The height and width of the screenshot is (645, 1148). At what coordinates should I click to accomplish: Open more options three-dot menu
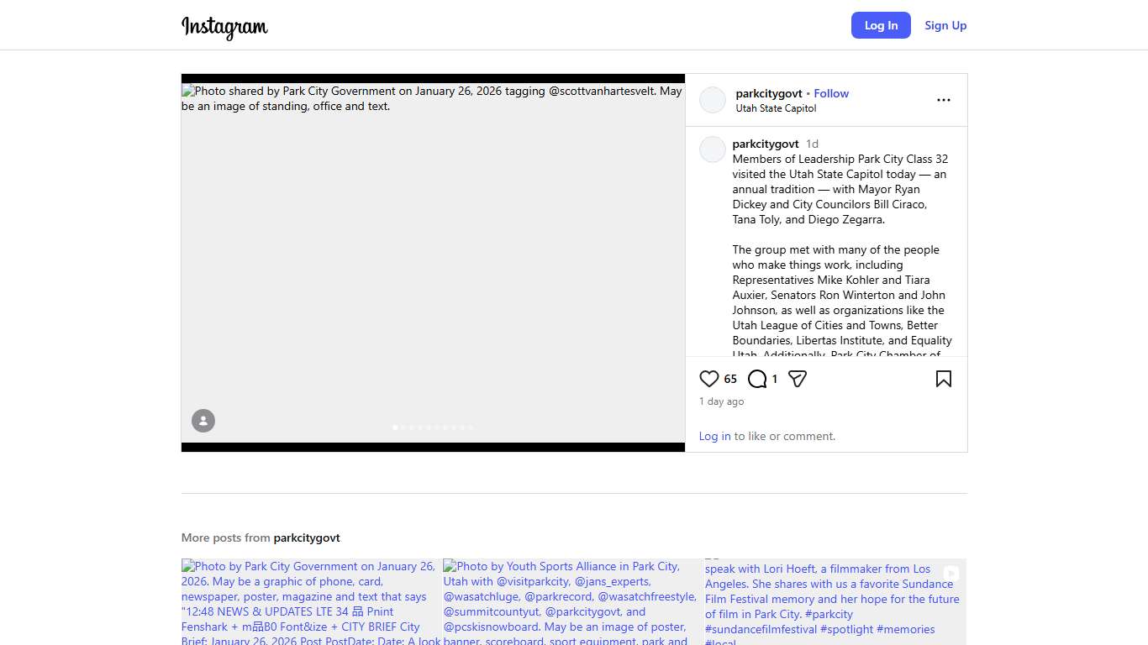pos(943,100)
